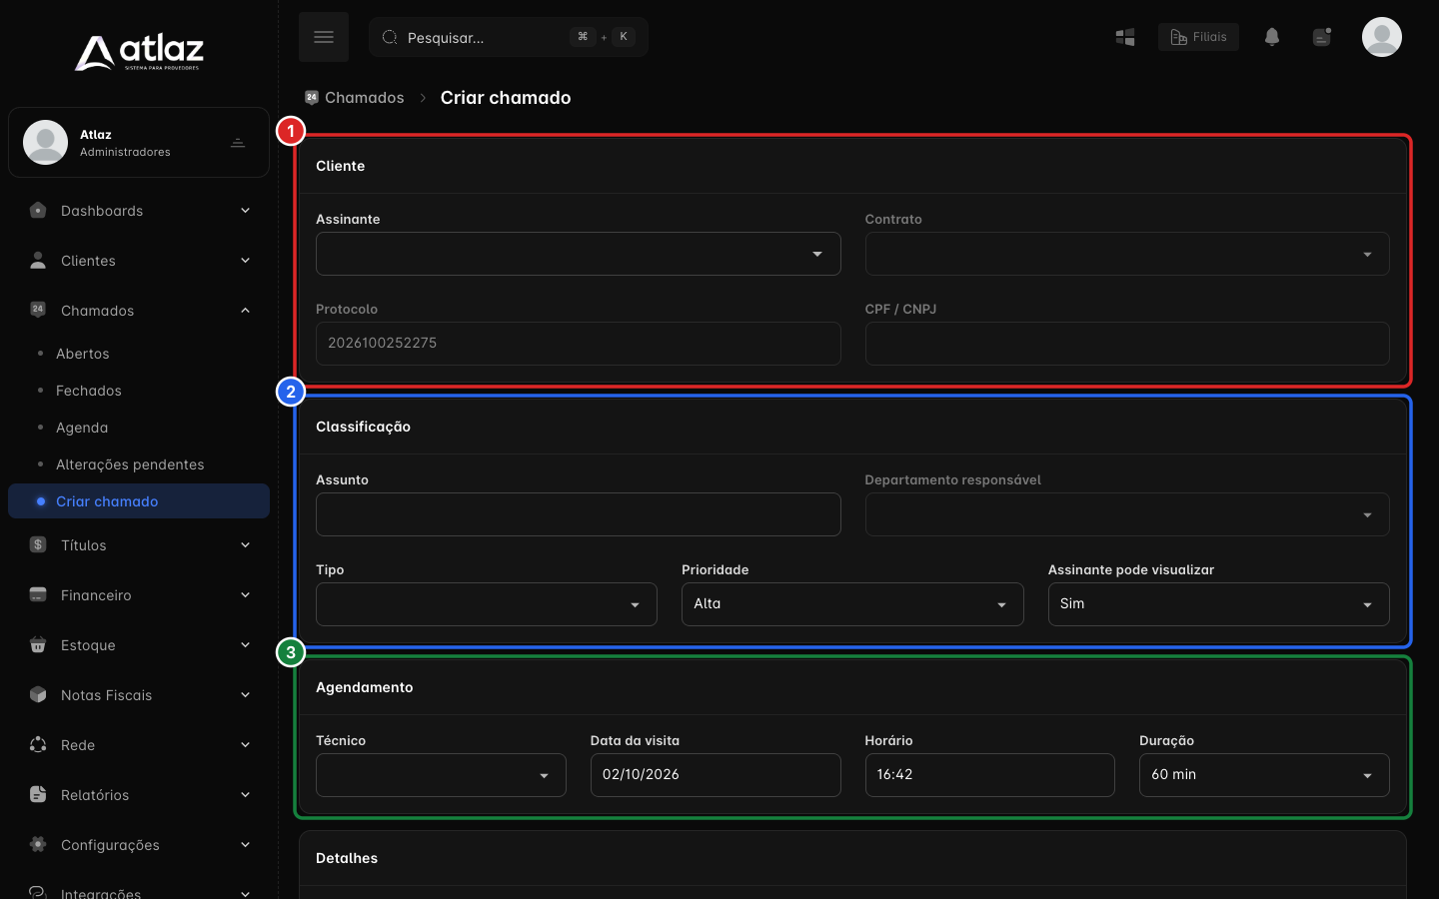Select Criar chamado in the sidebar
1439x899 pixels.
click(139, 501)
